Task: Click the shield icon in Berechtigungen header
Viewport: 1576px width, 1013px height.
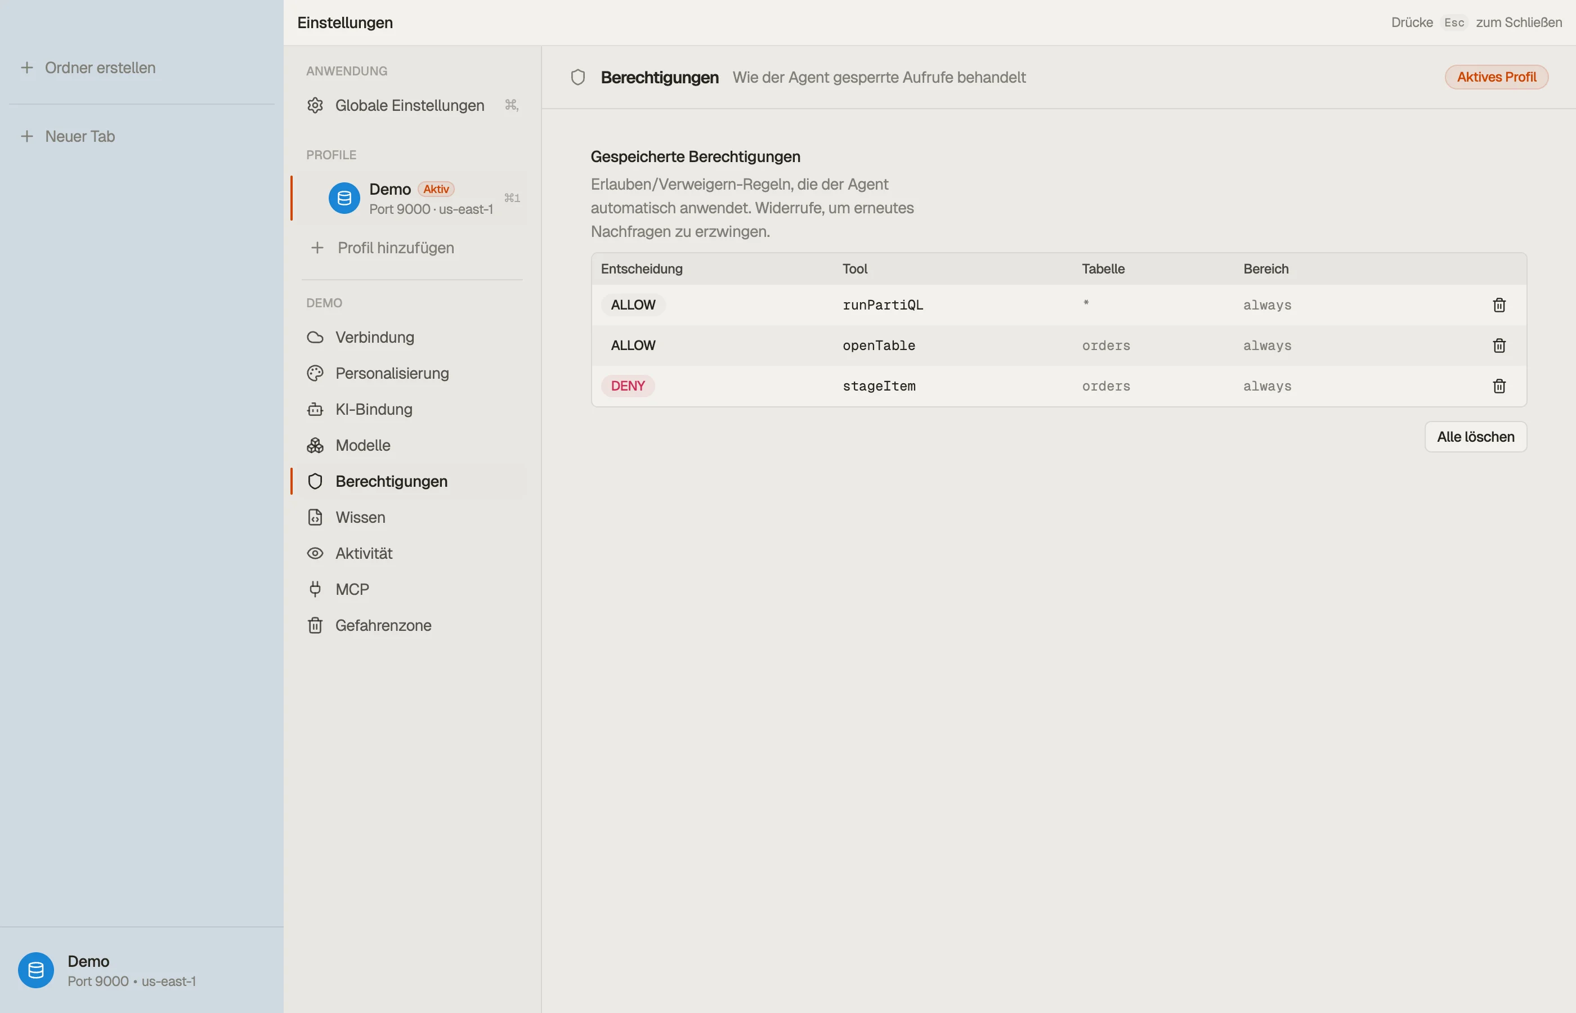Action: 577,78
